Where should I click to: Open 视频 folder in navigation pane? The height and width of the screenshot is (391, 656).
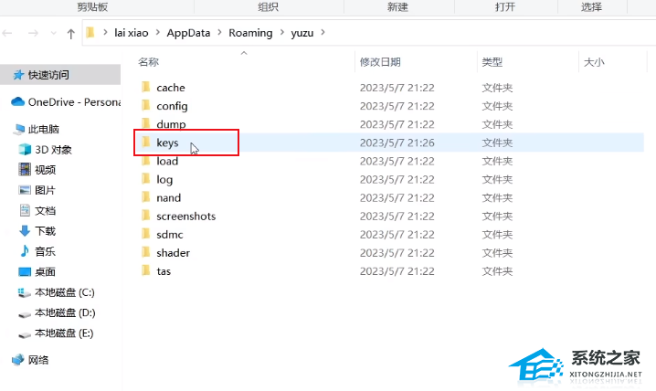(x=45, y=170)
